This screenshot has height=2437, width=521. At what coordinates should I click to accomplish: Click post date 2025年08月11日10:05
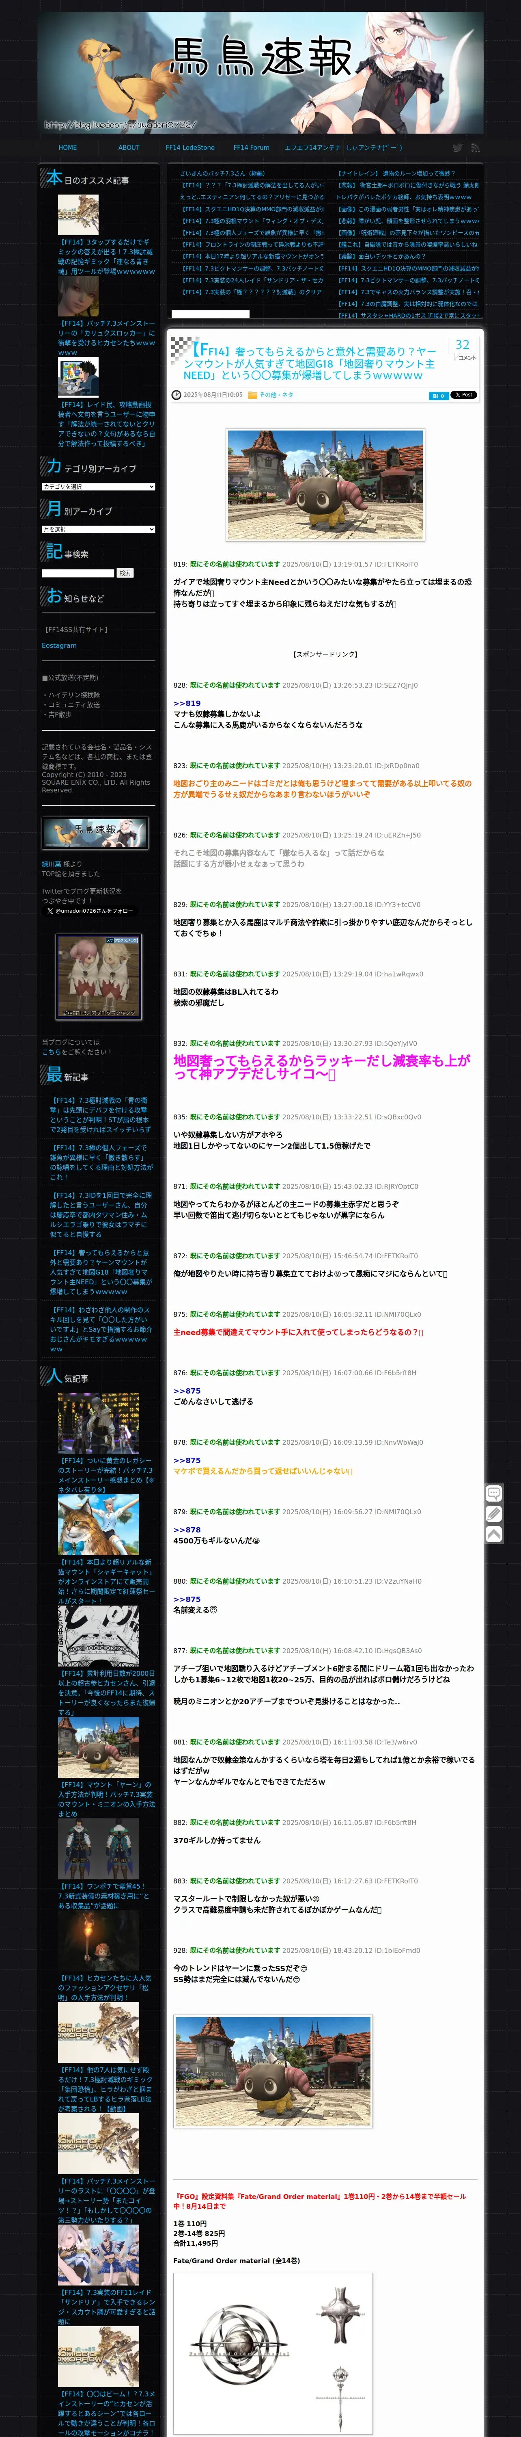click(x=213, y=396)
